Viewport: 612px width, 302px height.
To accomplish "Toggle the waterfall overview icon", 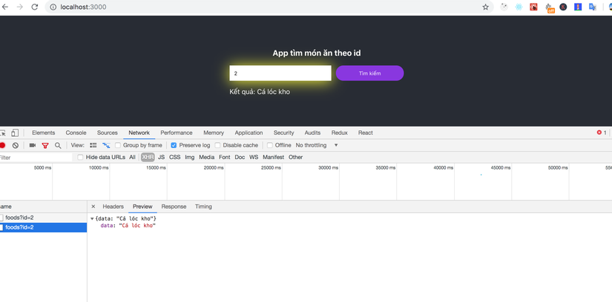I will 106,145.
